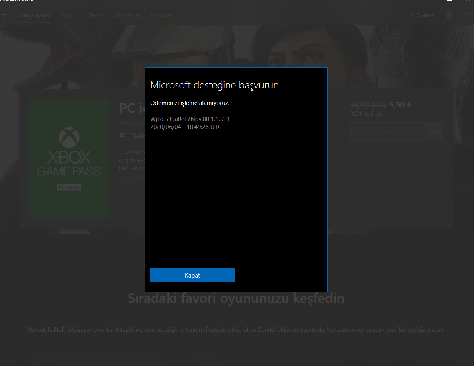Click the 'Sıradaki favori oyununuzu keşfedin' heading
The width and height of the screenshot is (474, 366).
point(236,298)
